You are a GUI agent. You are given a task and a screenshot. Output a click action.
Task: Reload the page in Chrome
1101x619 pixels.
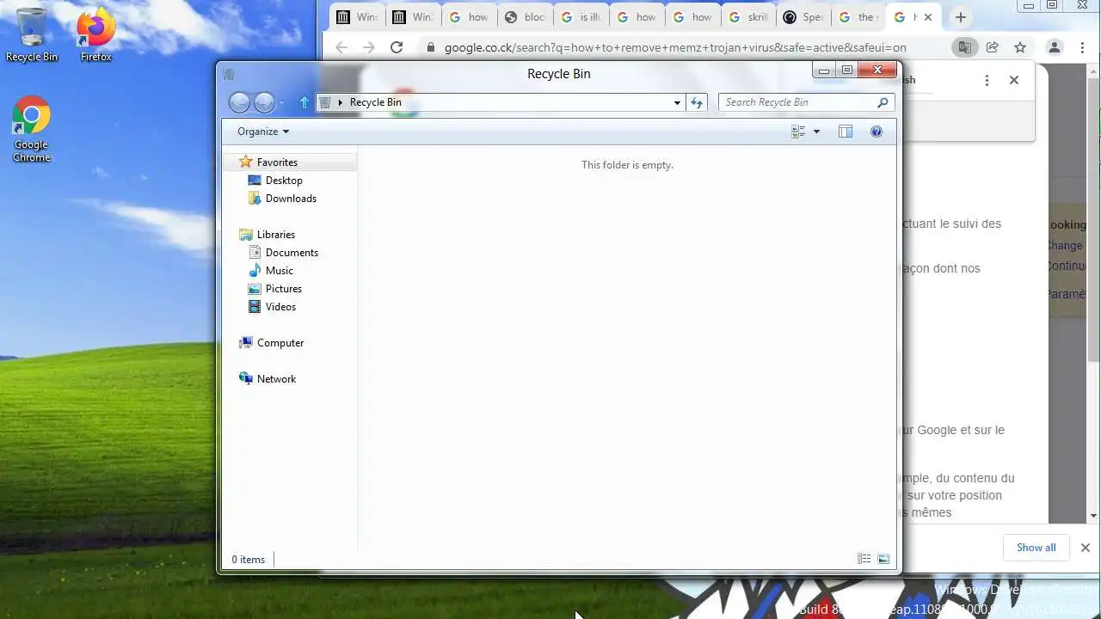coord(397,48)
